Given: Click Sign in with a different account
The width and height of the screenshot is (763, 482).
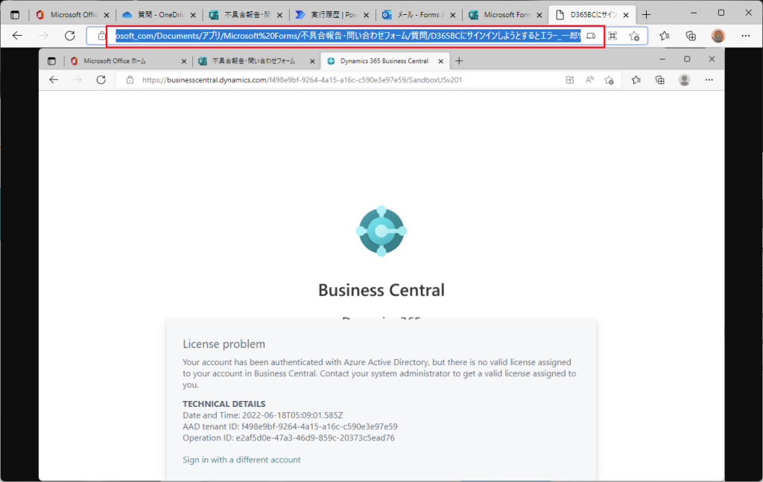Looking at the screenshot, I should 241,460.
